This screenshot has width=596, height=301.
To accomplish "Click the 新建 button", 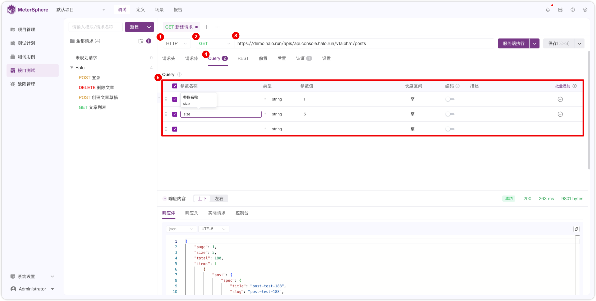I will 134,27.
